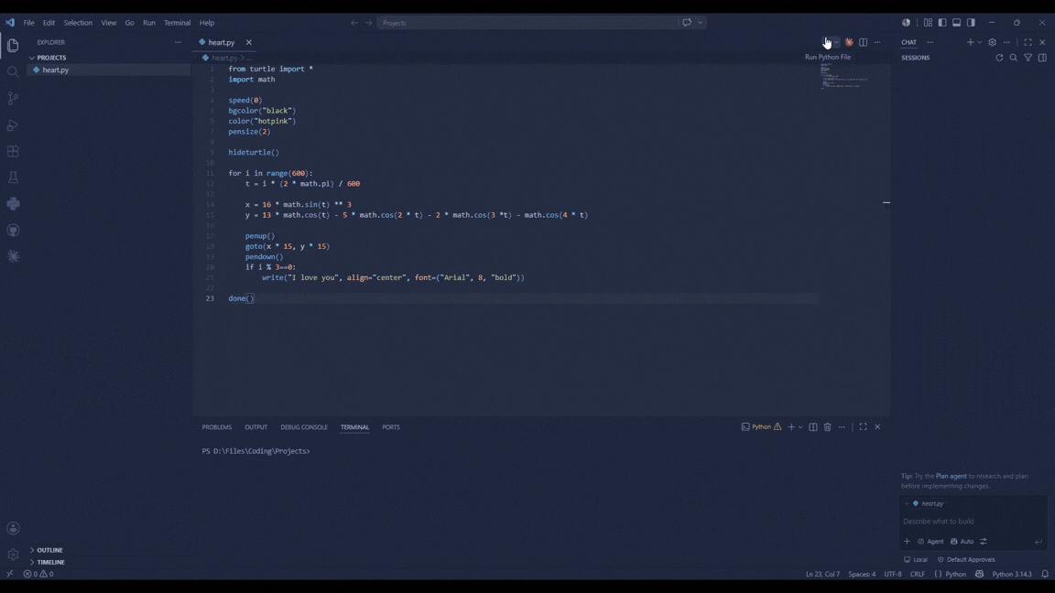Toggle the bottom panel visibility
The height and width of the screenshot is (593, 1055).
pos(956,22)
